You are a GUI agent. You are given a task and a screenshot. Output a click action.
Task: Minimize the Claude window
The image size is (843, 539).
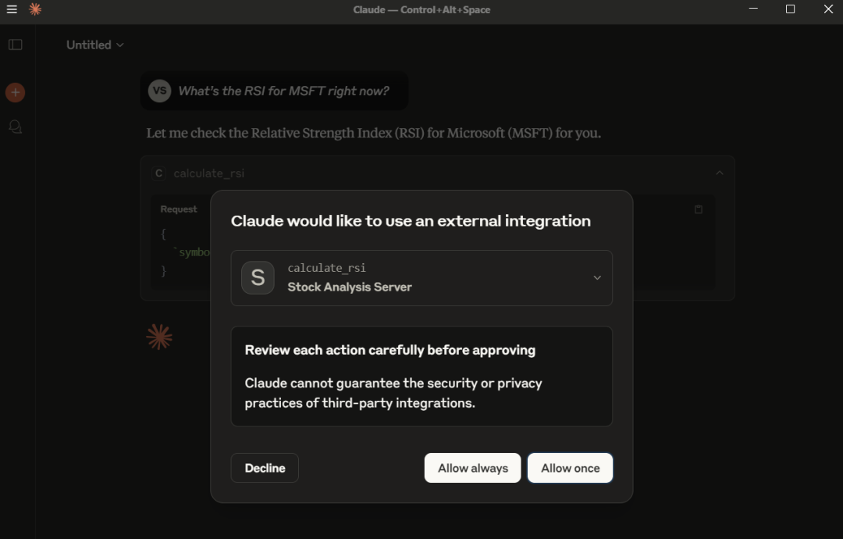pos(753,9)
